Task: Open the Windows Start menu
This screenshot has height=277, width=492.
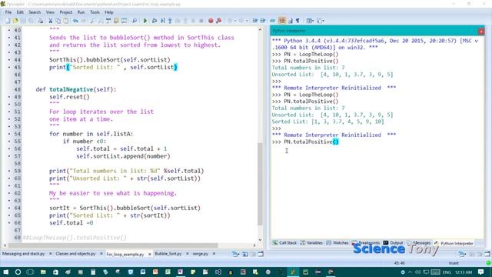Action: point(5,272)
